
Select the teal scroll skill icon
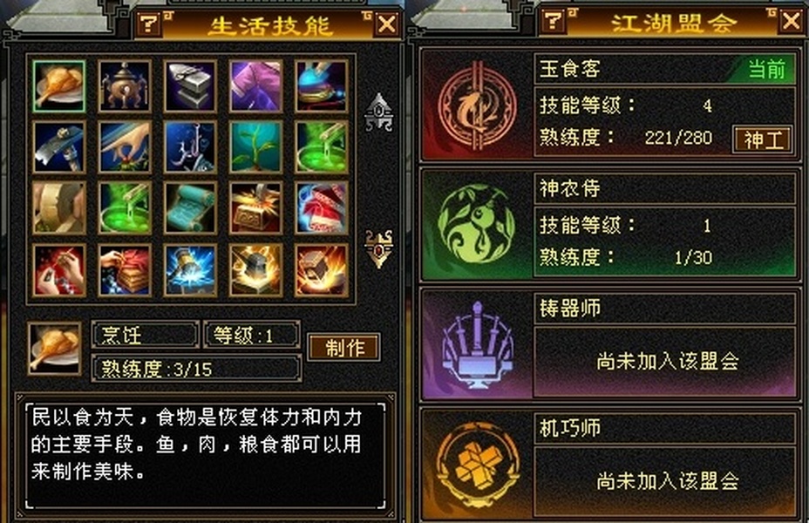(x=190, y=207)
